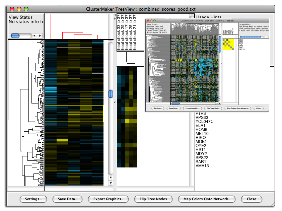Select gene YCL047C in the gene list
Screen dimensions: 282x211
click(x=204, y=121)
